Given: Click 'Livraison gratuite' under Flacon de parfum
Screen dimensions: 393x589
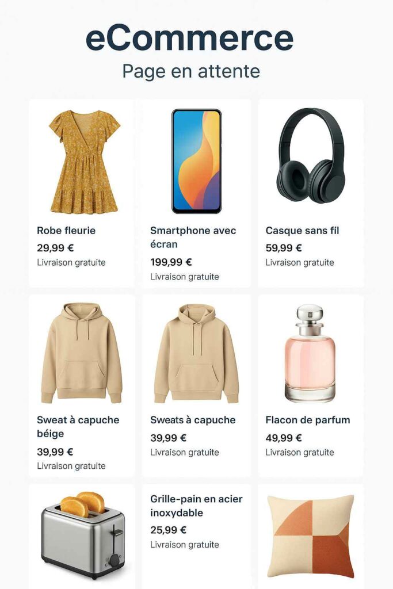Looking at the screenshot, I should tap(299, 452).
